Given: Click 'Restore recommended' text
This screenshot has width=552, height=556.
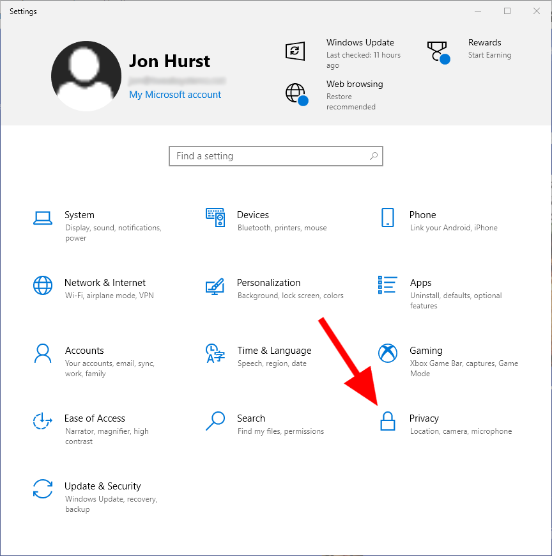Looking at the screenshot, I should [x=351, y=102].
